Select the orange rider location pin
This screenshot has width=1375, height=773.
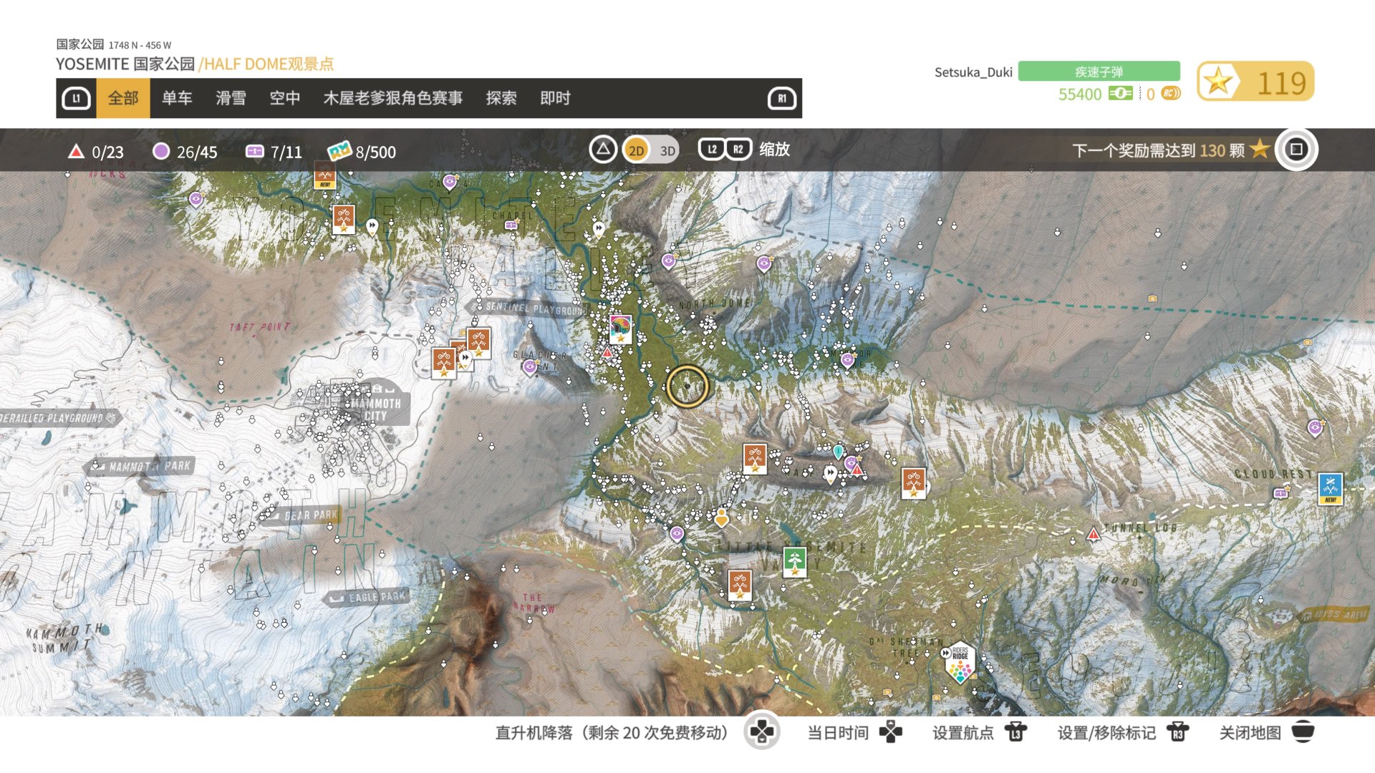tap(721, 517)
